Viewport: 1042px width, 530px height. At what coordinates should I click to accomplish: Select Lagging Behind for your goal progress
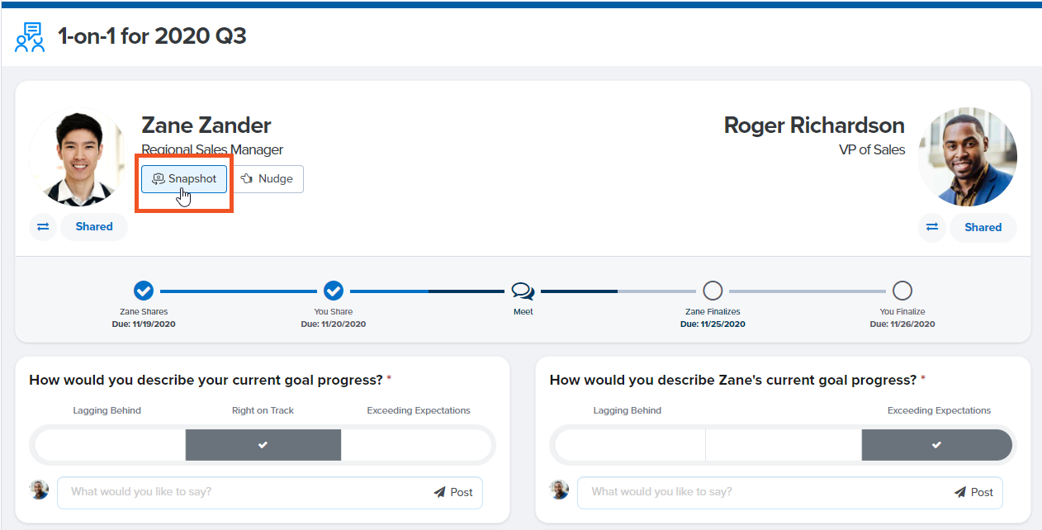coord(109,445)
